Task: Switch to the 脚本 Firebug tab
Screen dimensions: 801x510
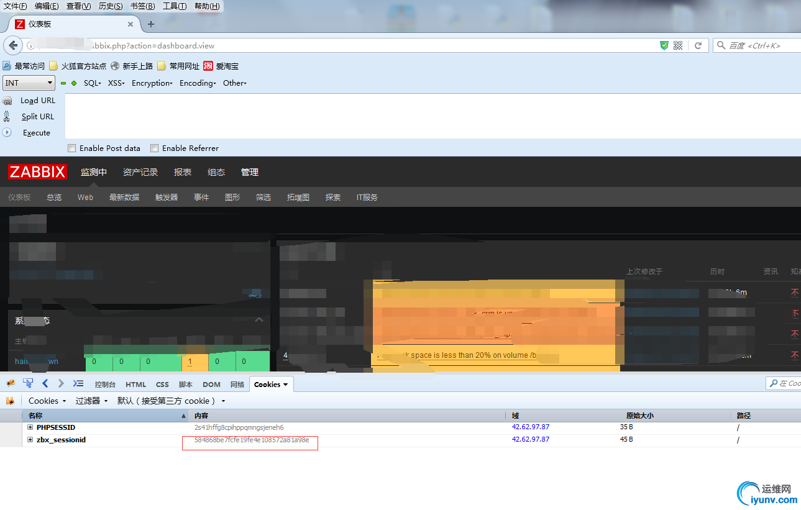Action: click(186, 385)
